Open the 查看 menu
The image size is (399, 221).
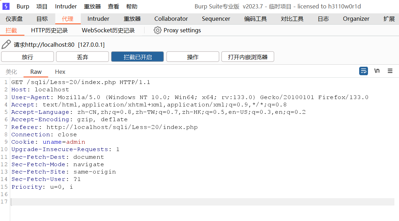pos(113,6)
